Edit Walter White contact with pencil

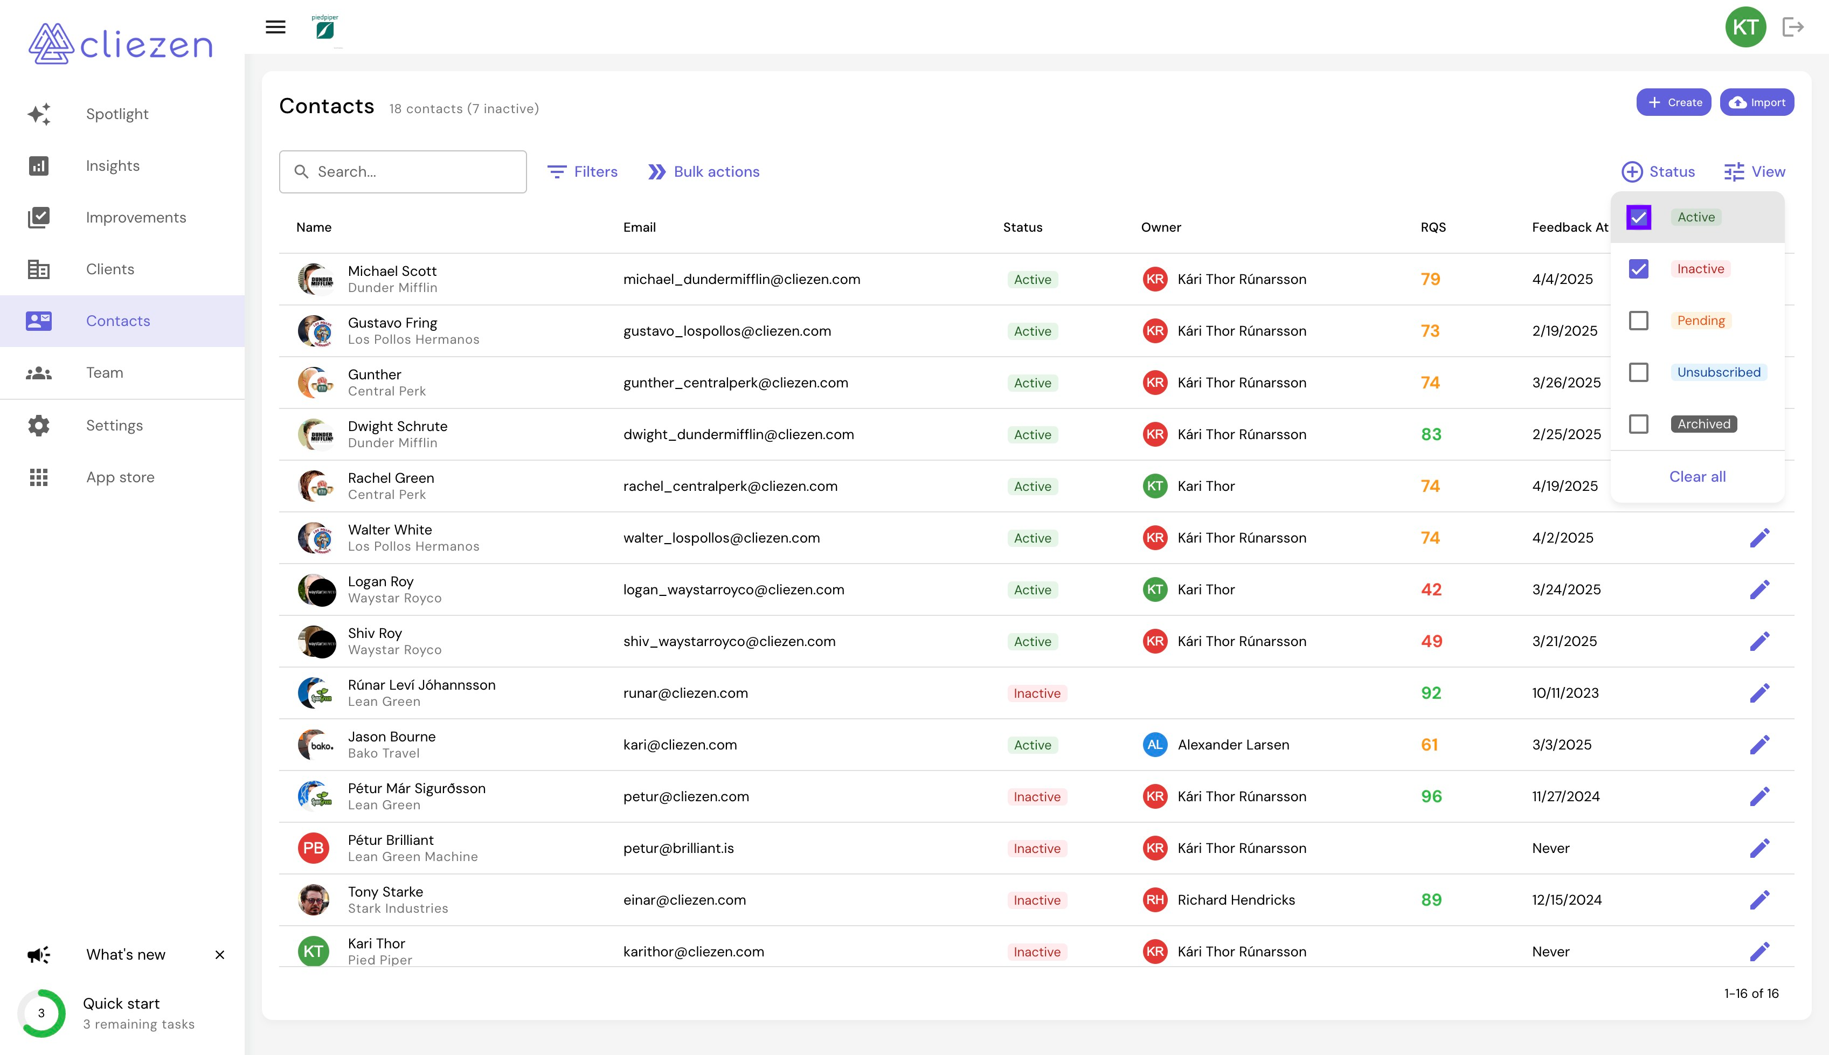point(1759,538)
